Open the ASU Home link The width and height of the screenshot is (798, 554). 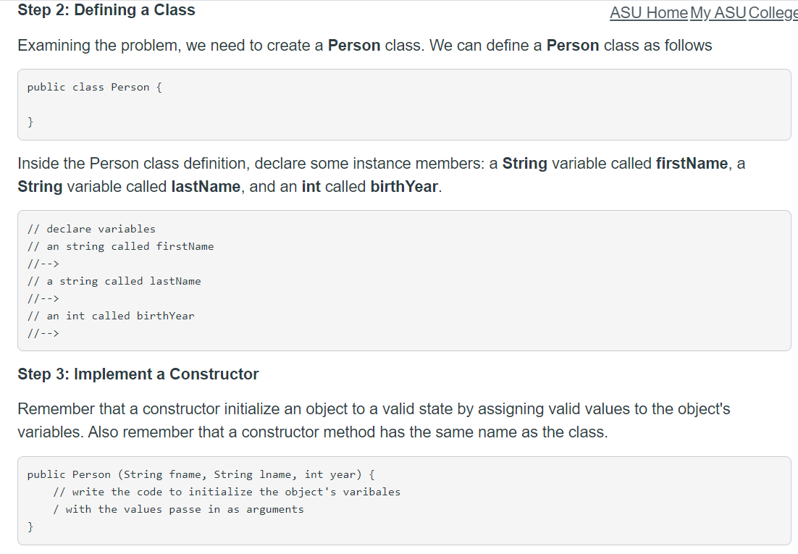click(x=648, y=13)
